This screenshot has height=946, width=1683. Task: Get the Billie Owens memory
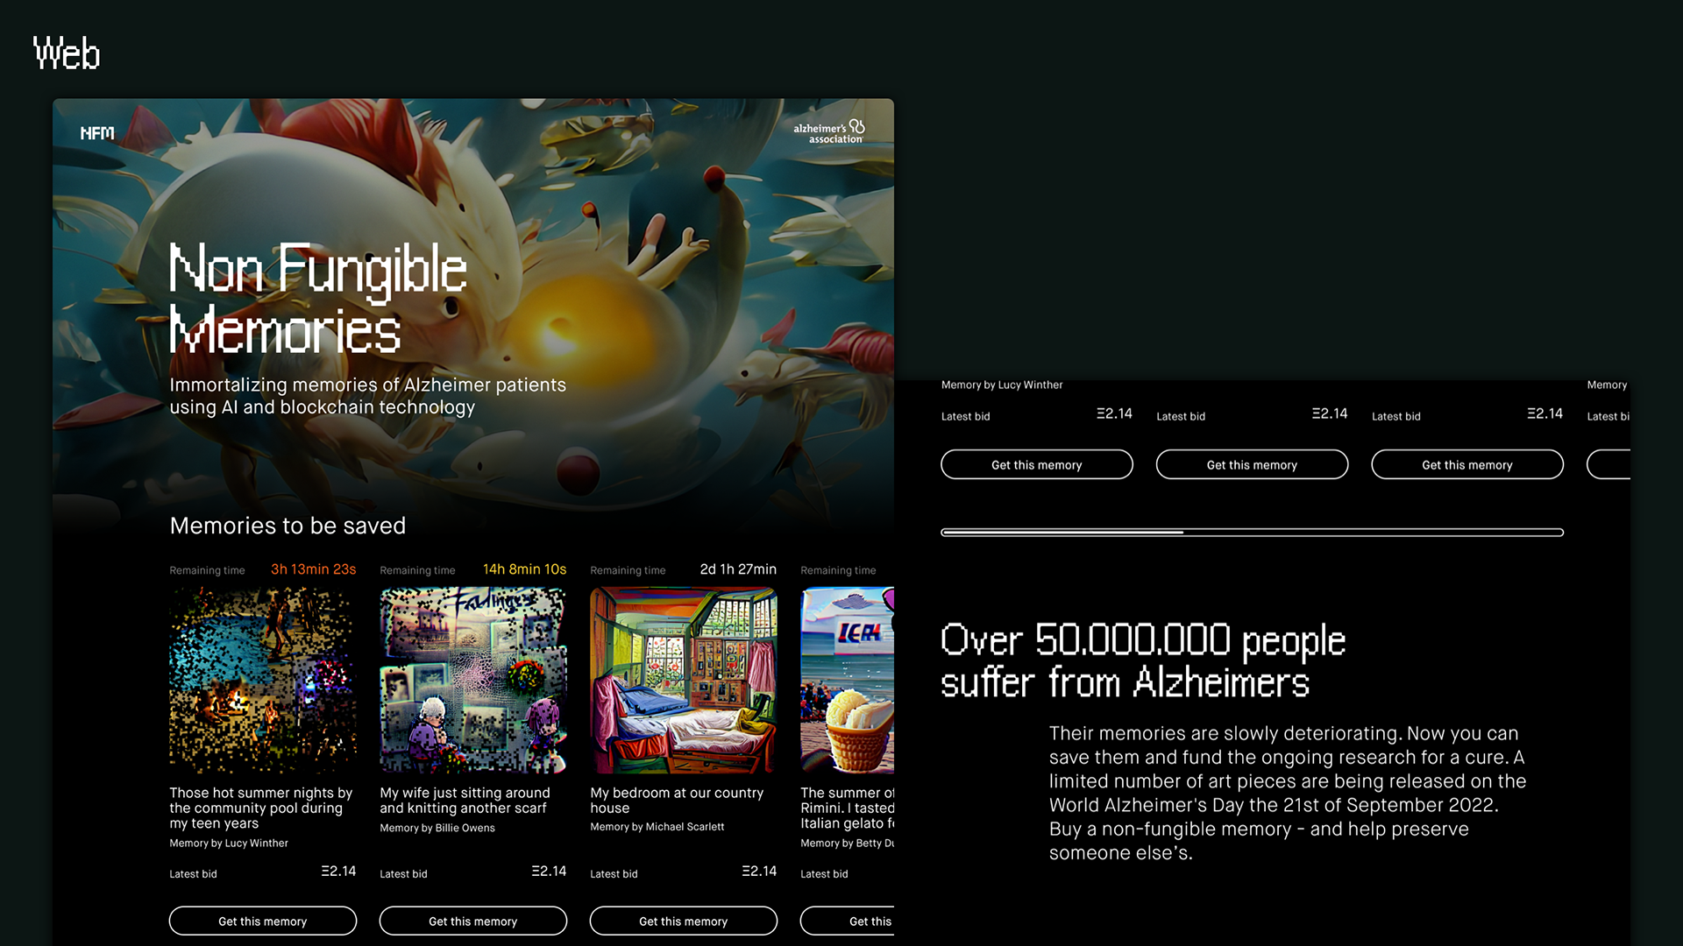[473, 921]
